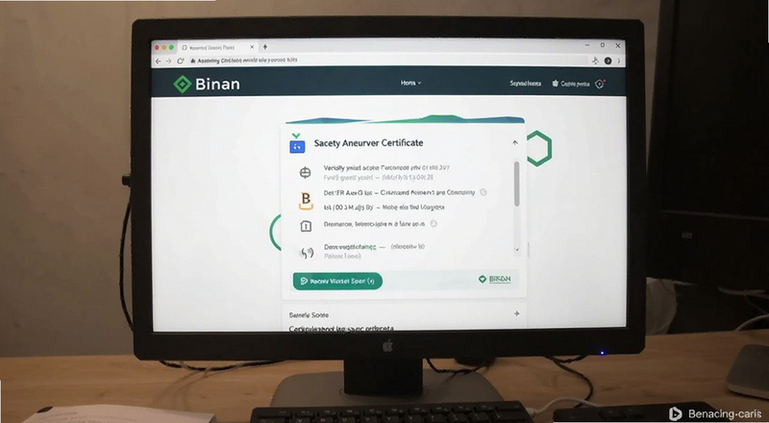This screenshot has height=423, width=769.
Task: Reload the page with the refresh icon
Action: click(180, 61)
